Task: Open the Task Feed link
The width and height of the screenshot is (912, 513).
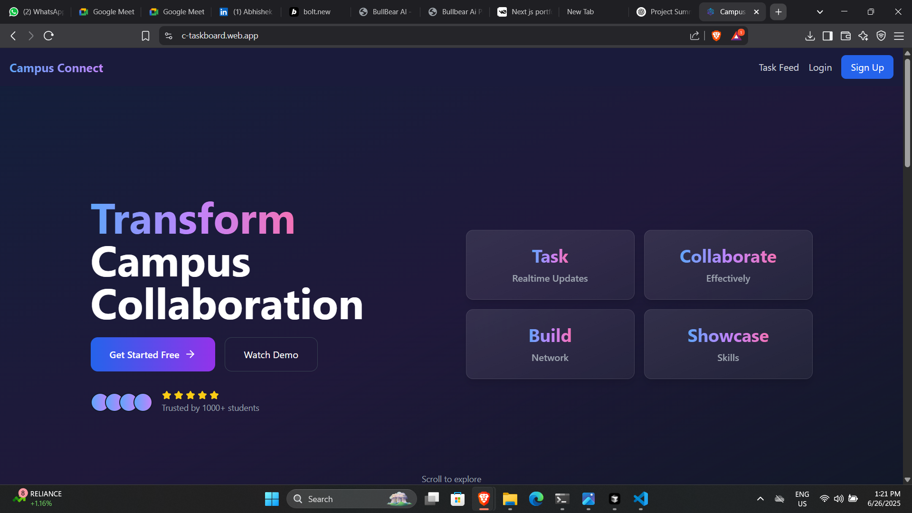Action: (779, 67)
